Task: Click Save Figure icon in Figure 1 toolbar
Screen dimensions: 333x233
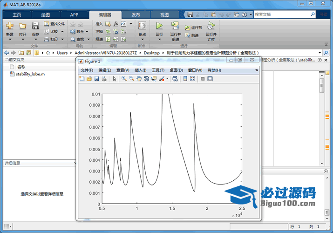Action: [96, 79]
